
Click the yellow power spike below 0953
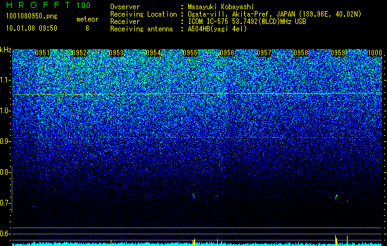coord(111,242)
